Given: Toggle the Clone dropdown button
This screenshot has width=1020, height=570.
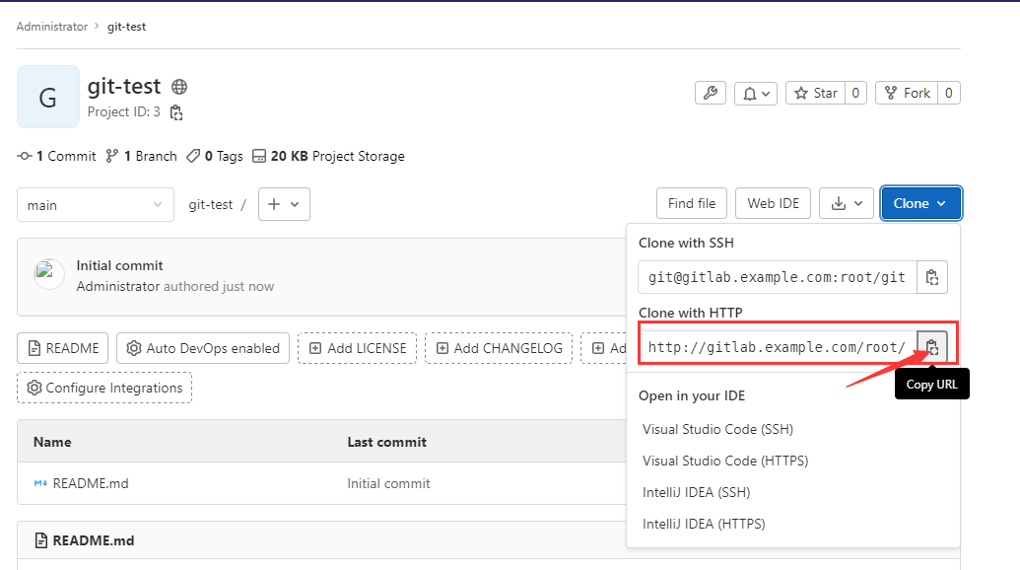Looking at the screenshot, I should pos(920,204).
